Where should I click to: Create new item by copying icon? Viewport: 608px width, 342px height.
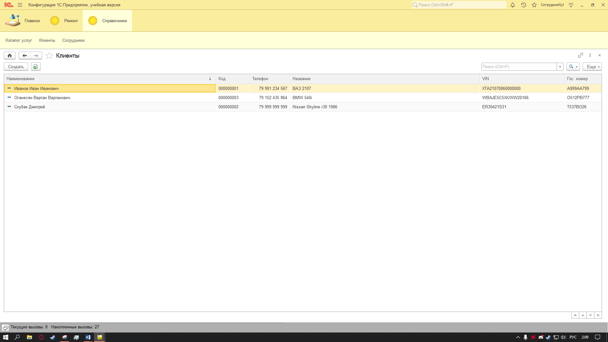[x=36, y=66]
